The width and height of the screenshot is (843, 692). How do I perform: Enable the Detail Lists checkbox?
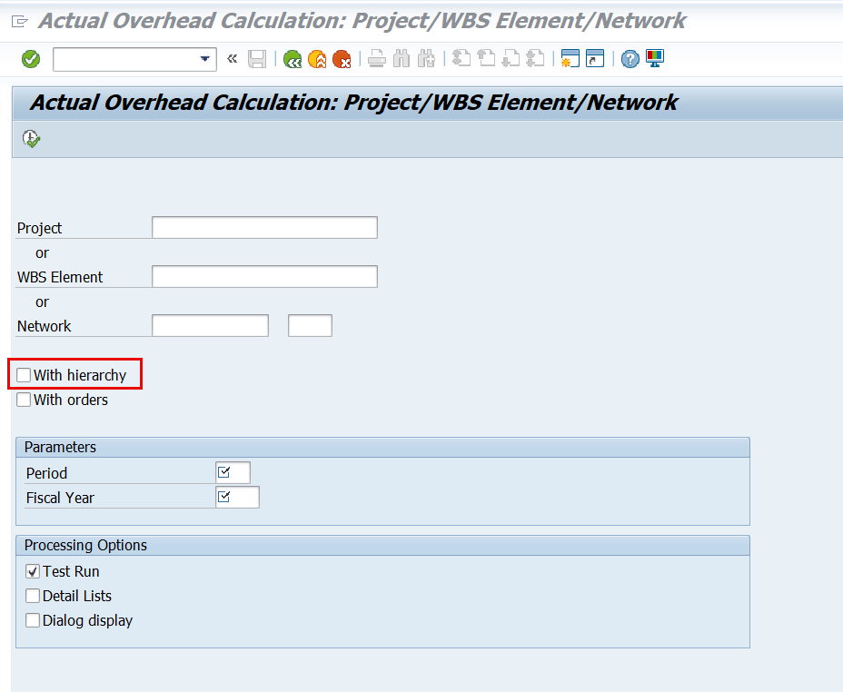(x=33, y=596)
